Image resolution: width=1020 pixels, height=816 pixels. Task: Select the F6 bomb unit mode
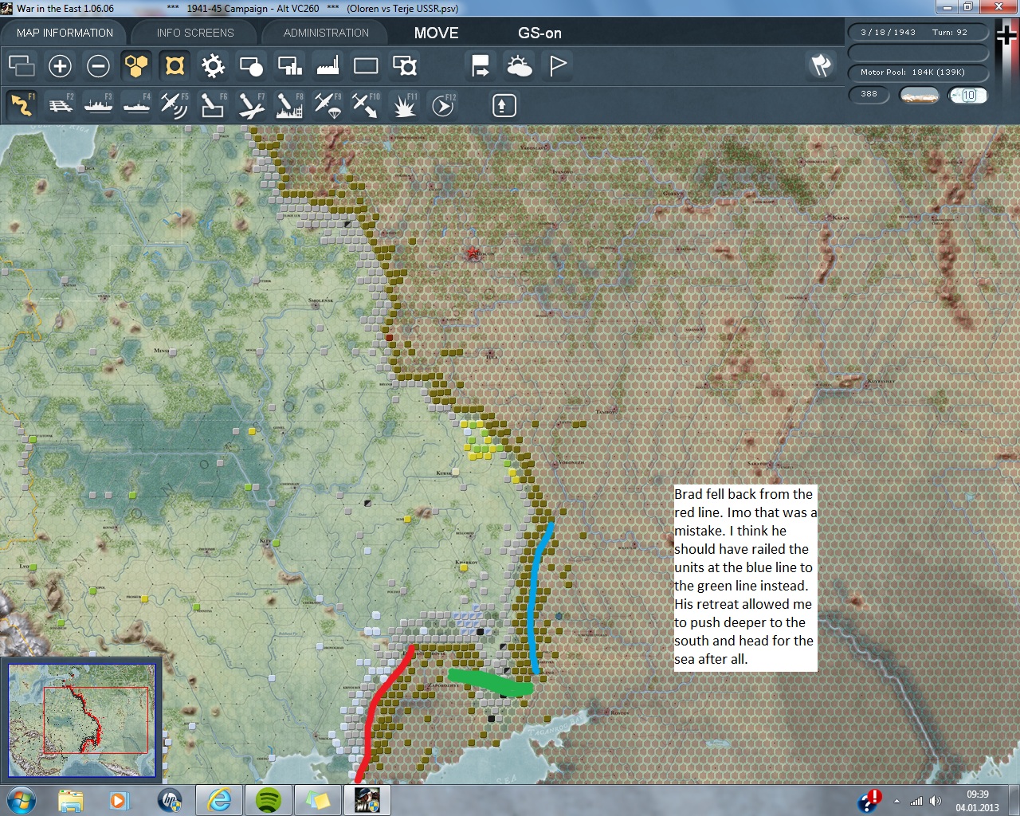(x=213, y=104)
